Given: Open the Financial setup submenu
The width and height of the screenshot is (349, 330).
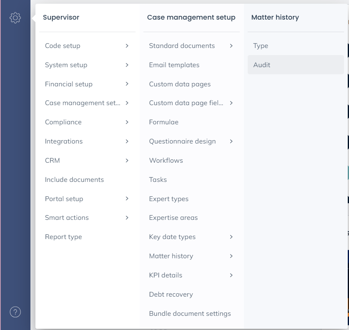Looking at the screenshot, I should pos(87,84).
